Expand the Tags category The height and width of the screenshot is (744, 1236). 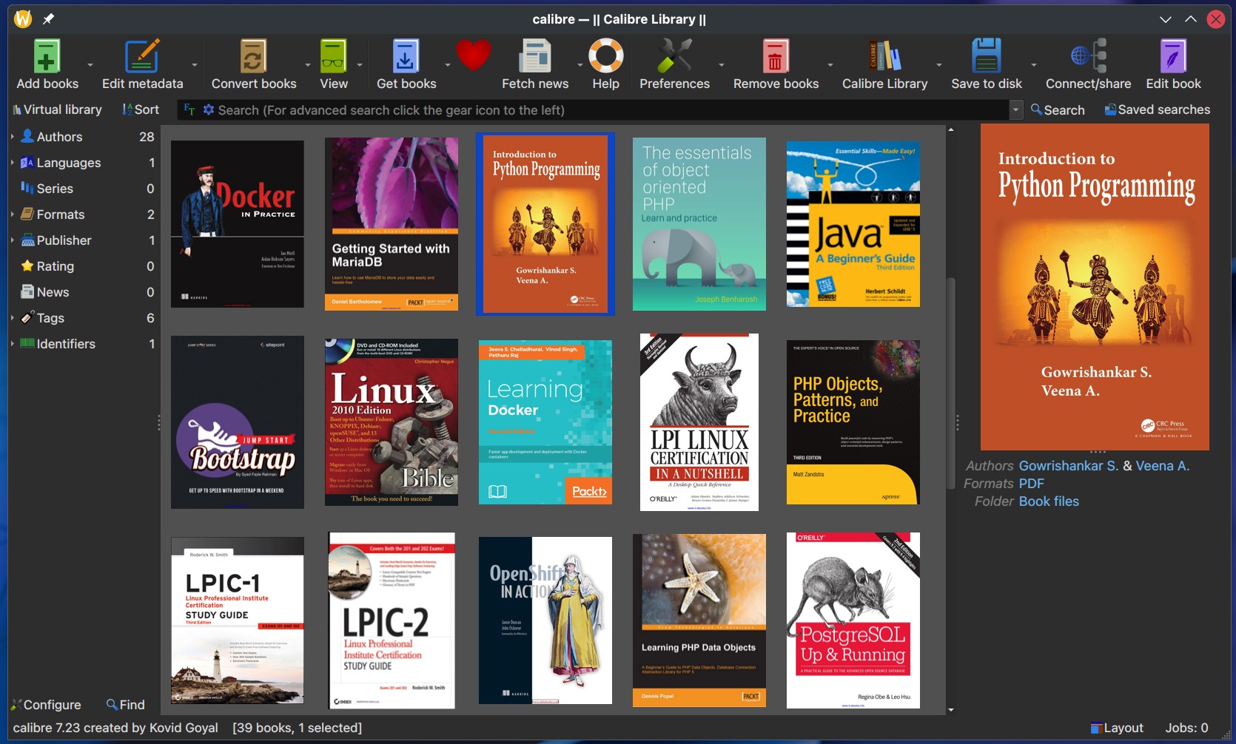(x=13, y=317)
